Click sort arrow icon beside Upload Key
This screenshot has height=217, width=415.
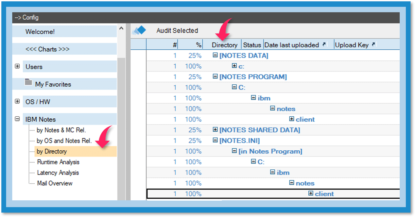374,45
